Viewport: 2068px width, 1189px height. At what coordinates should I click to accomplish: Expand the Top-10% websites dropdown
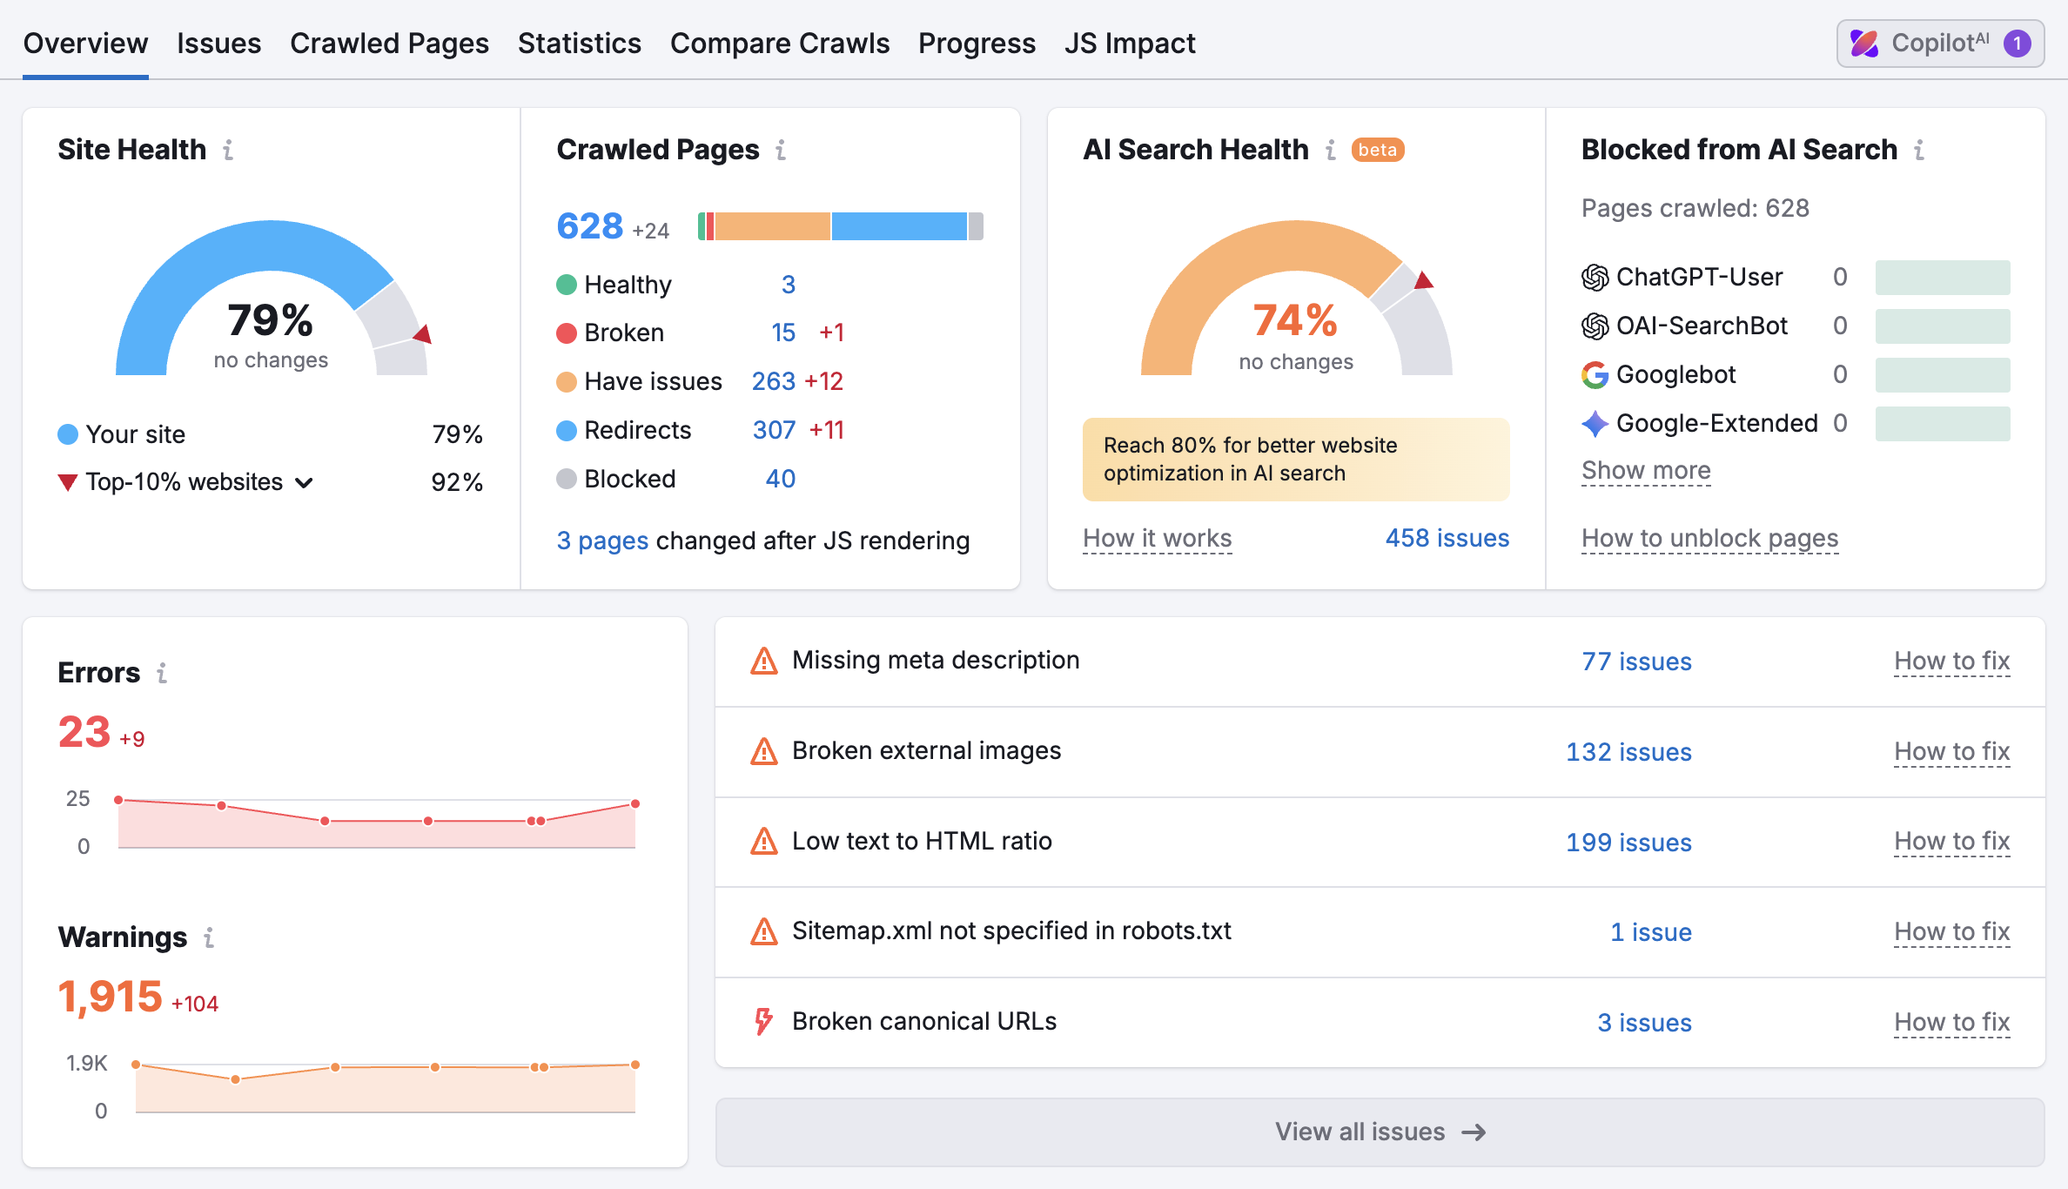tap(305, 482)
